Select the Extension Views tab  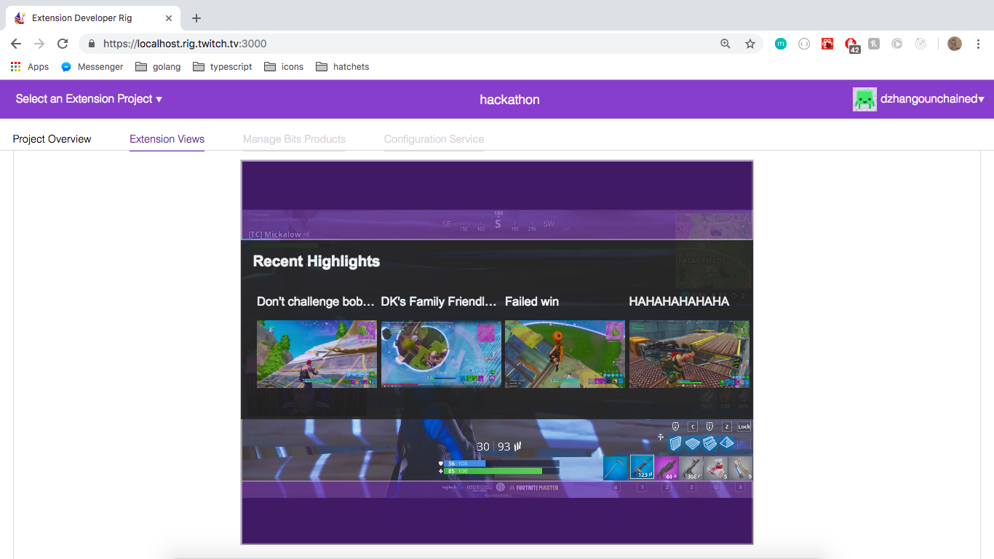(167, 139)
